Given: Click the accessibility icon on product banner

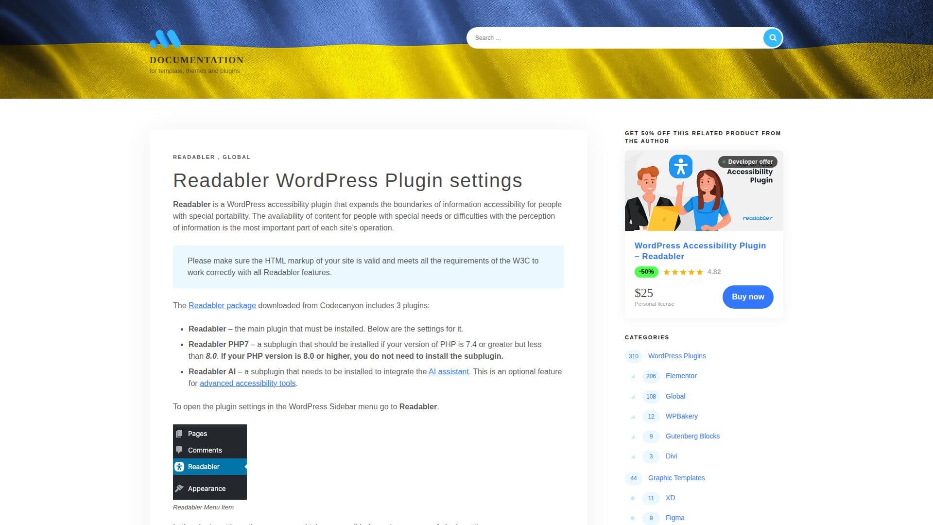Looking at the screenshot, I should (680, 167).
